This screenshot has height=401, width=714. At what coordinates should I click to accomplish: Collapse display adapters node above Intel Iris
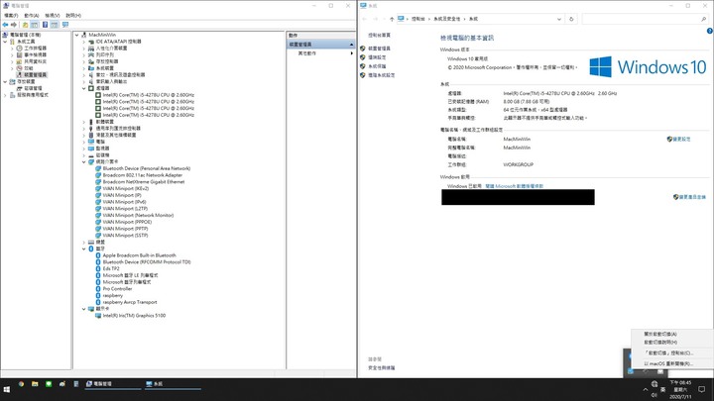83,309
